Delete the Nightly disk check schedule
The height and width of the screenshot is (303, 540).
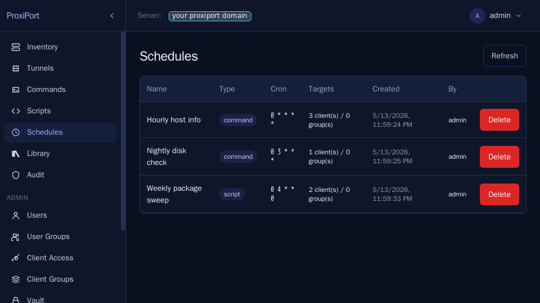(x=499, y=157)
